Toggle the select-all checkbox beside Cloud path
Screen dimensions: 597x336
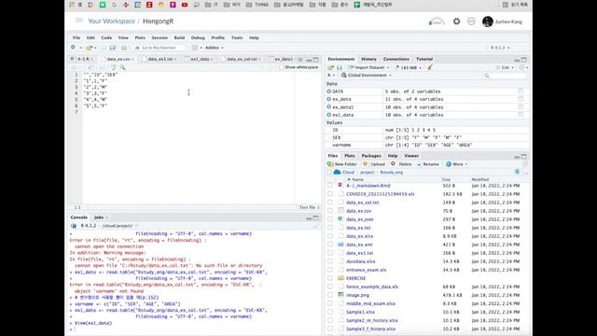(329, 172)
